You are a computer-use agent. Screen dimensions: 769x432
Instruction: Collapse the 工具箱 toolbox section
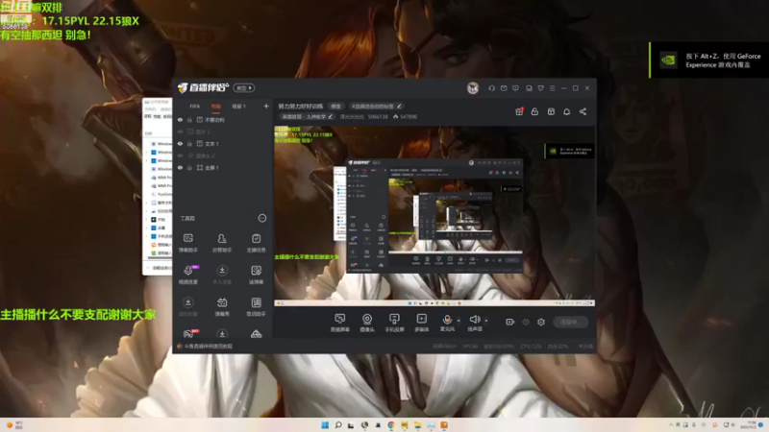coord(262,219)
